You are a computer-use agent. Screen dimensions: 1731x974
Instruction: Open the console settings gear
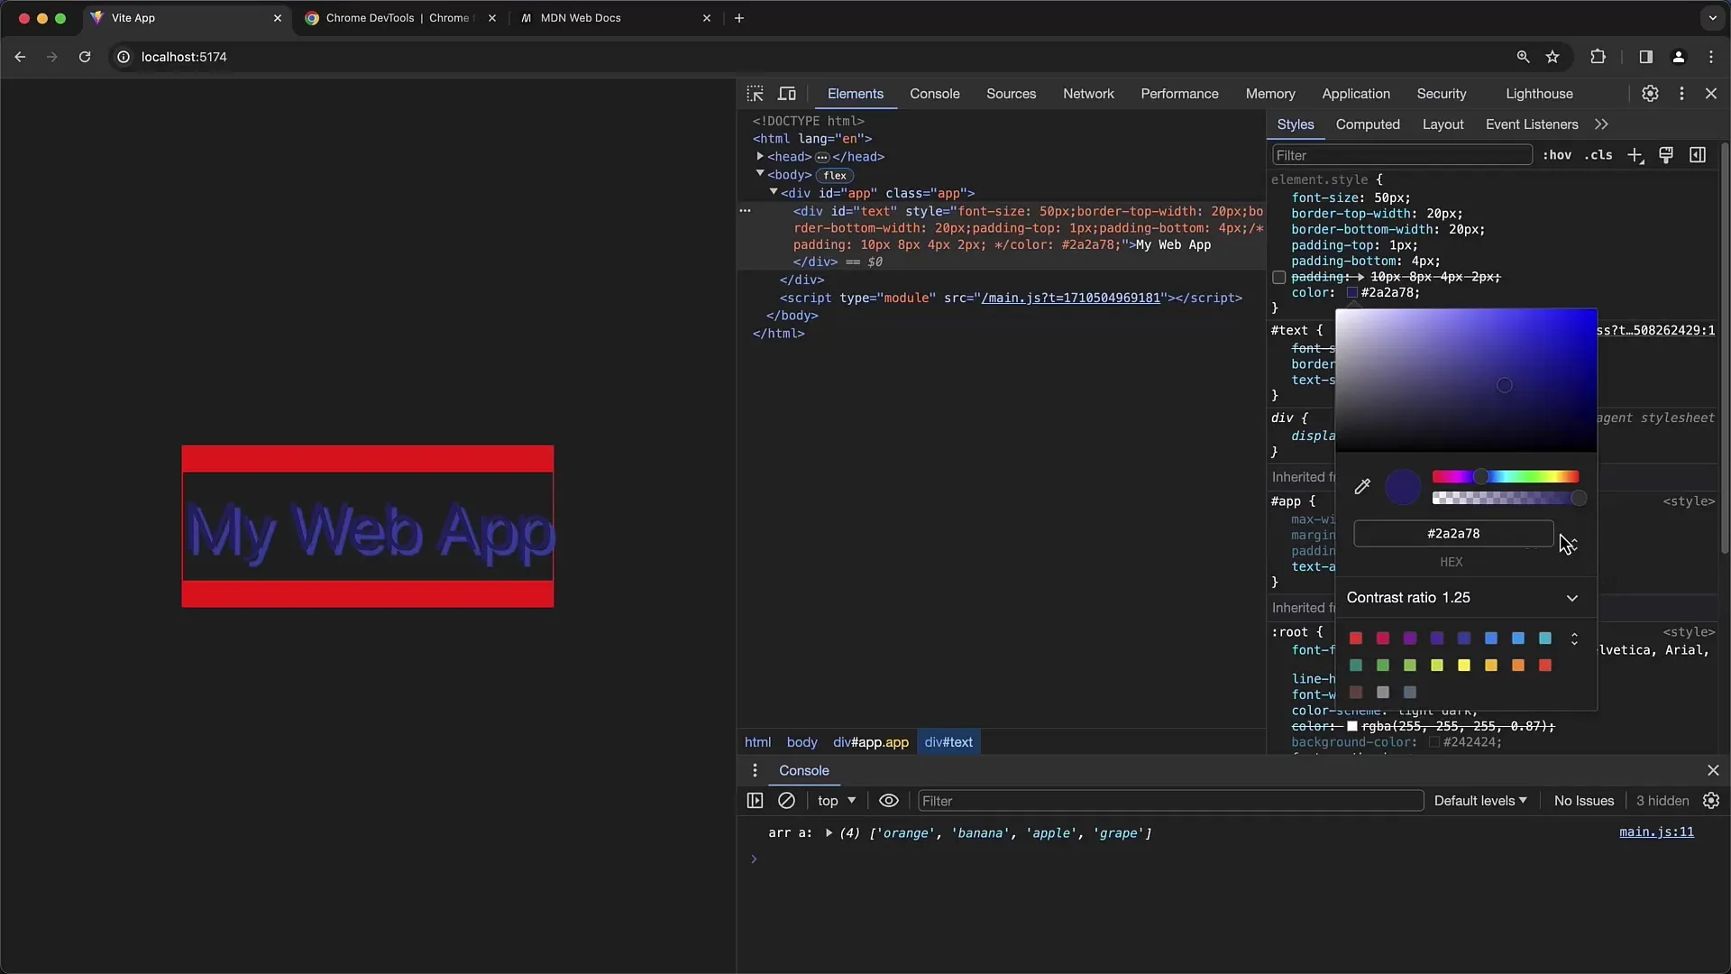click(1711, 801)
